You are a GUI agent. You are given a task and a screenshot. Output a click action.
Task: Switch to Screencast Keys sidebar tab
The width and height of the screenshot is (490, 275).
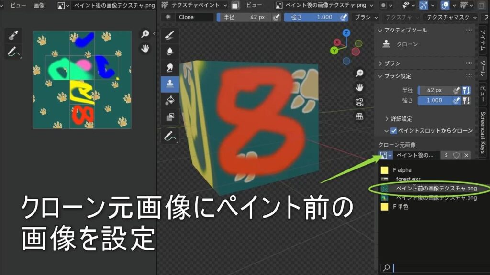point(483,132)
